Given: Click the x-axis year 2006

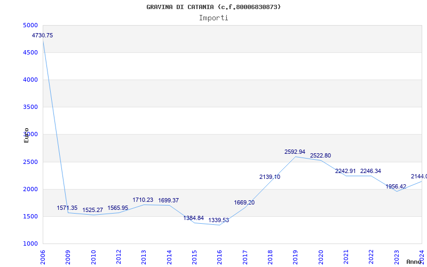Looking at the screenshot, I should (x=43, y=257).
